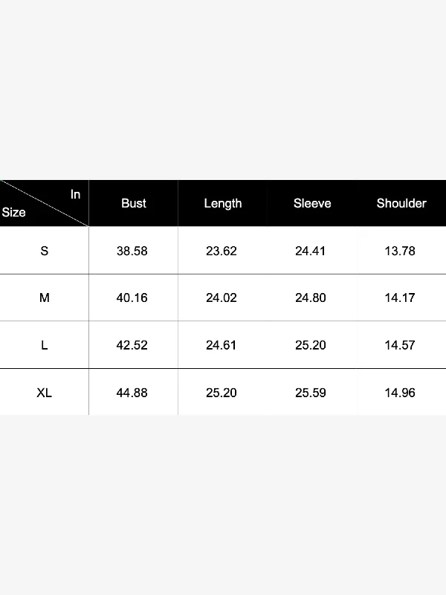Click the length value 23.62
This screenshot has width=446, height=595.
221,251
